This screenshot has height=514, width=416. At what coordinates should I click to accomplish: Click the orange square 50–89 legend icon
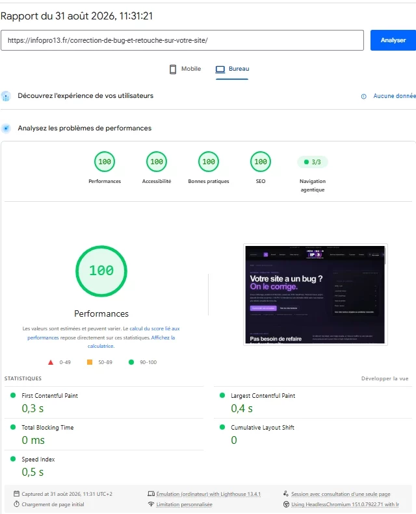point(89,362)
